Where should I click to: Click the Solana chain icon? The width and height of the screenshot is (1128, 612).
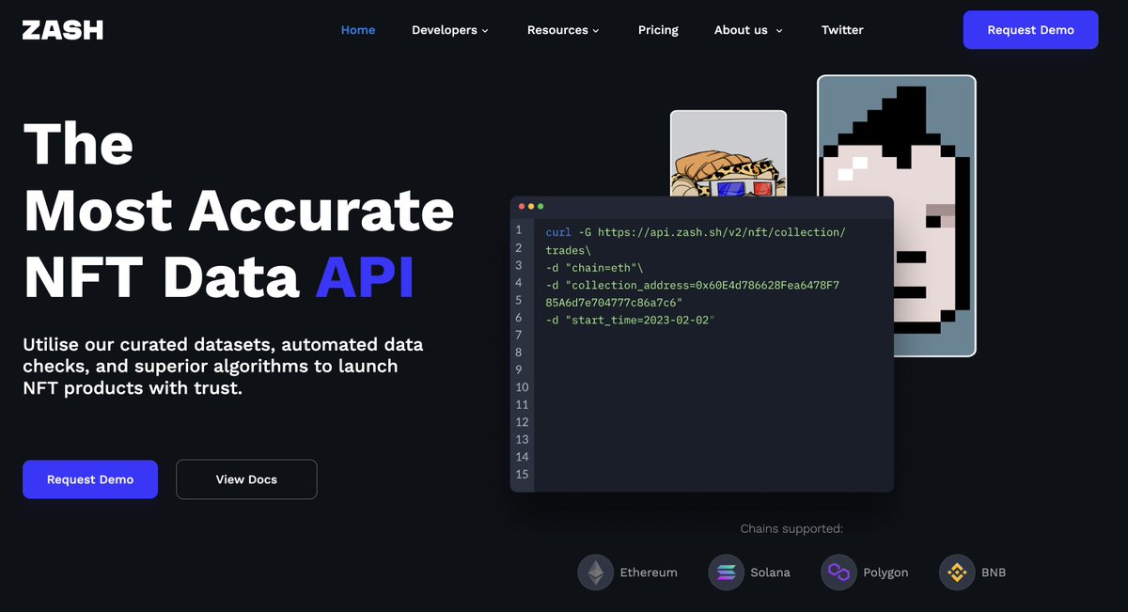[726, 572]
